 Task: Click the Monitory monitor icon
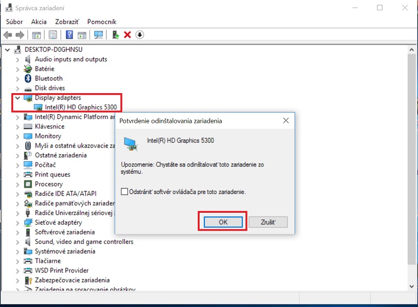click(28, 136)
